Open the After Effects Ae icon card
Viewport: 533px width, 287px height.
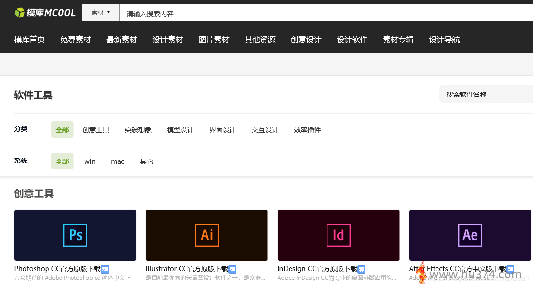(470, 235)
